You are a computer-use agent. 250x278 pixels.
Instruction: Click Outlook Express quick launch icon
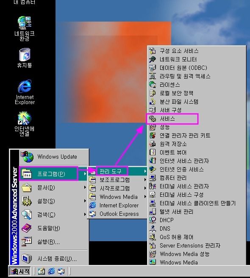61,271
